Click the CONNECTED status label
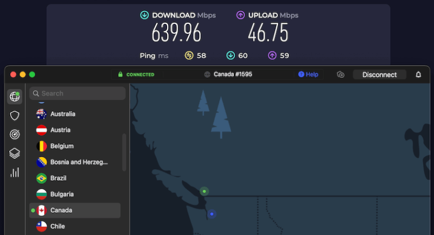The image size is (434, 235). tap(141, 74)
